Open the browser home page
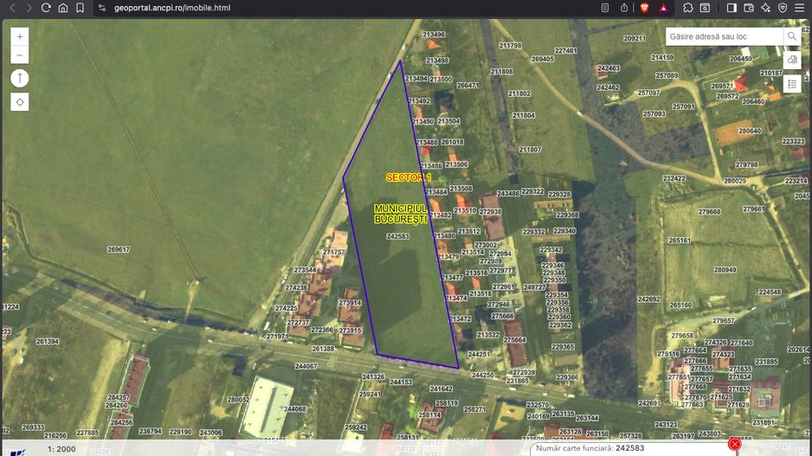 (x=62, y=8)
